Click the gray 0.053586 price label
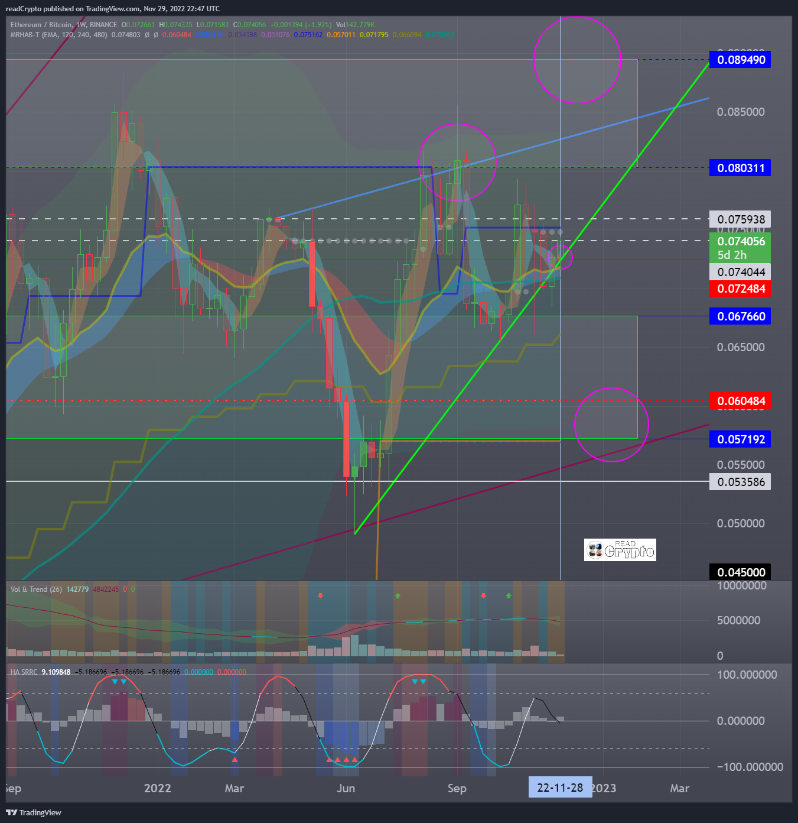 pyautogui.click(x=740, y=482)
